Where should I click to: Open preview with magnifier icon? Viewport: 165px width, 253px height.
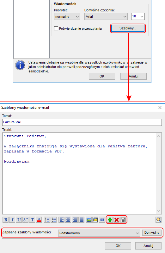(x=159, y=220)
